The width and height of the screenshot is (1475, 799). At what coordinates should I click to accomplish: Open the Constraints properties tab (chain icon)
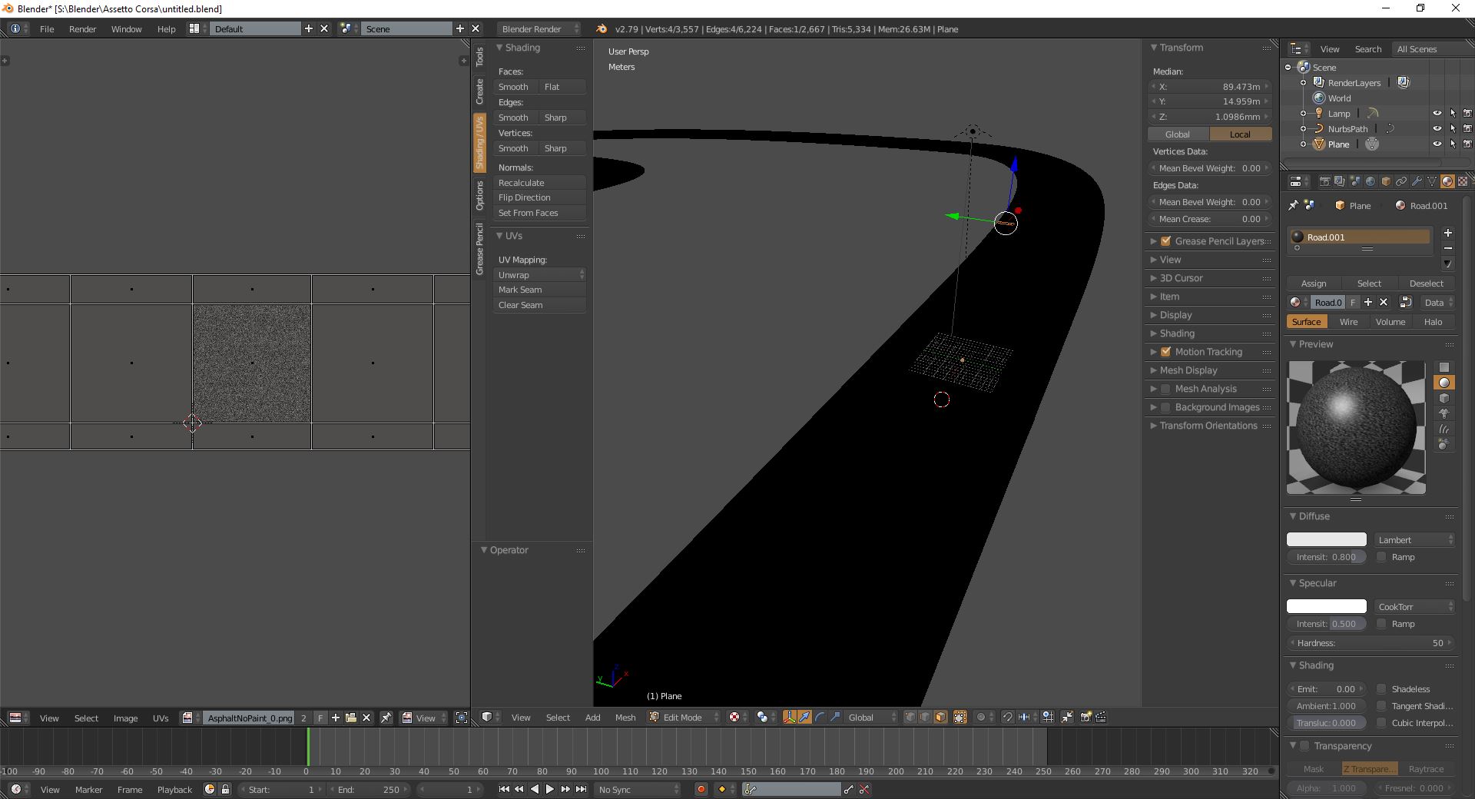(1401, 182)
